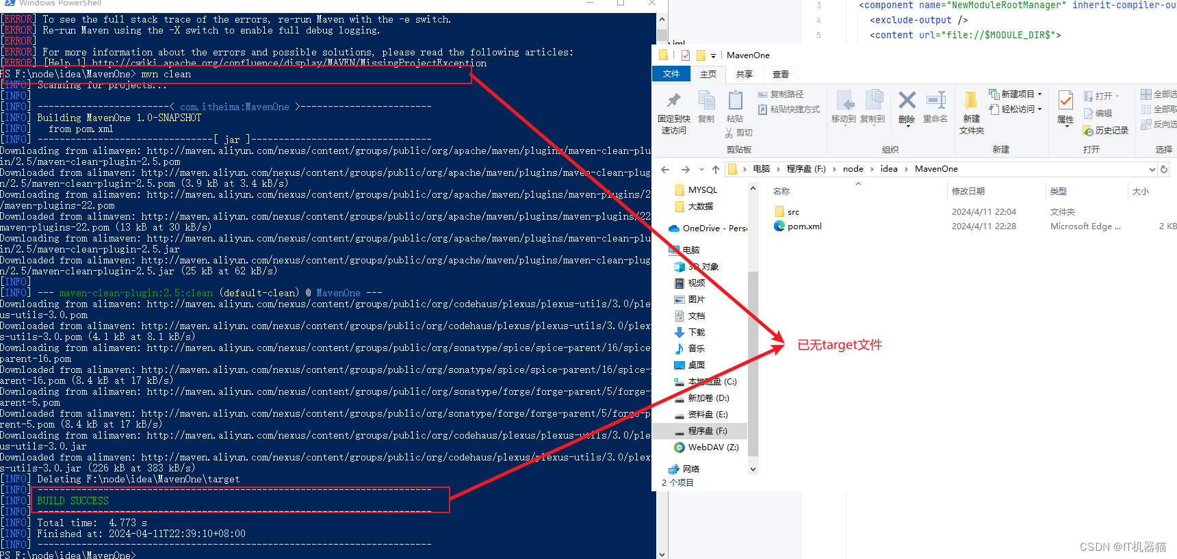1177x559 pixels.
Task: Click the Explorer Forward arrow
Action: [685, 169]
